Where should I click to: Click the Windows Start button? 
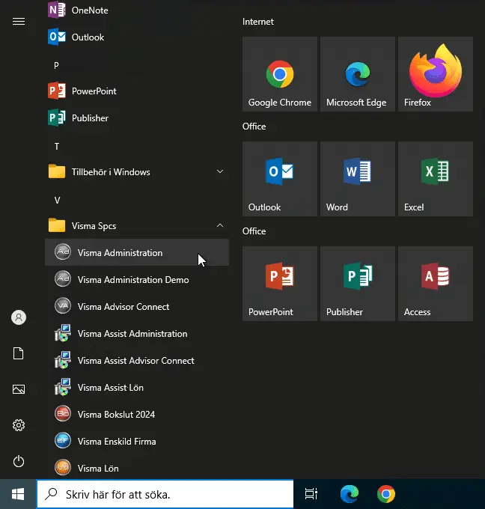tap(18, 494)
